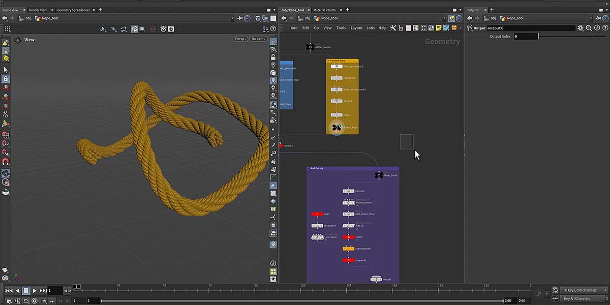The height and width of the screenshot is (305, 610).
Task: Click the timeline playhead marker at frame 1
Action: [76, 287]
